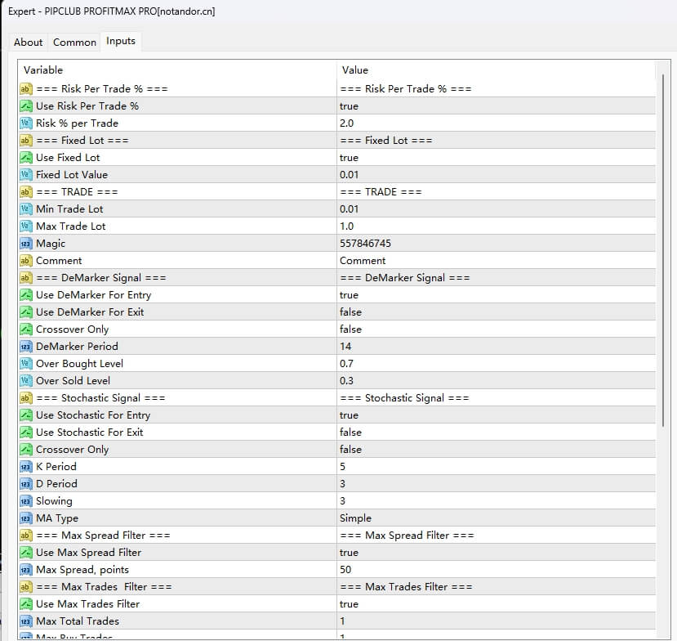Viewport: 677px width, 641px height.
Task: Click integer icon beside Max Spread, points
Action: (x=26, y=570)
